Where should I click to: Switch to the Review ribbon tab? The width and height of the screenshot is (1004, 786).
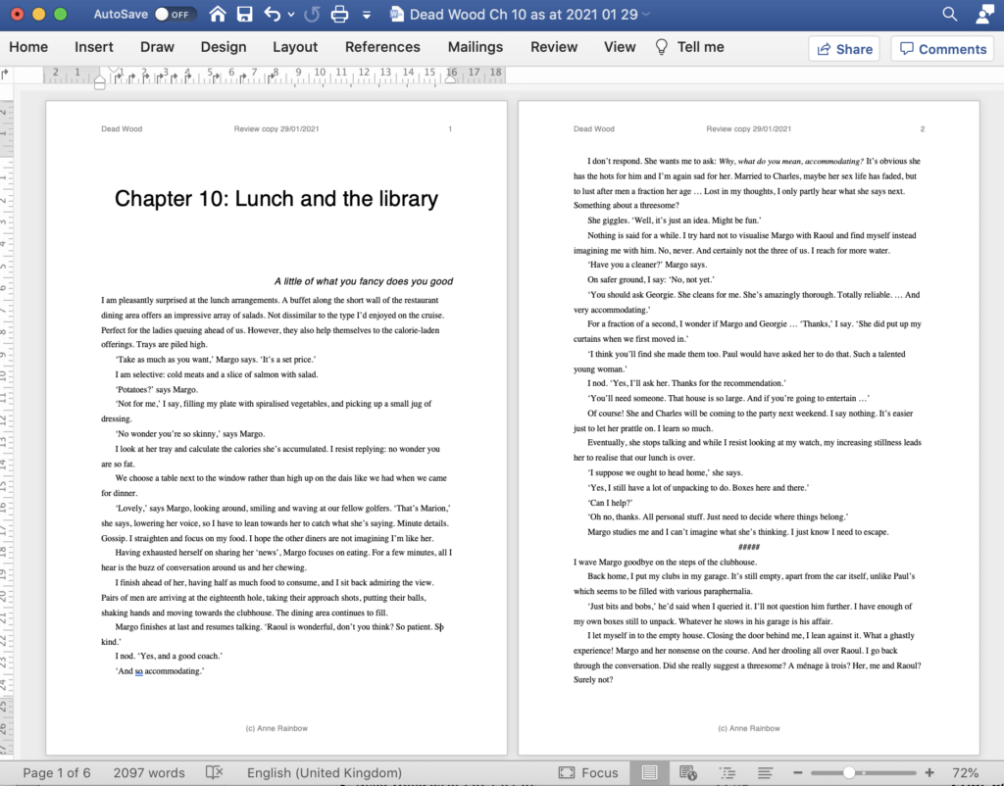[x=553, y=47]
